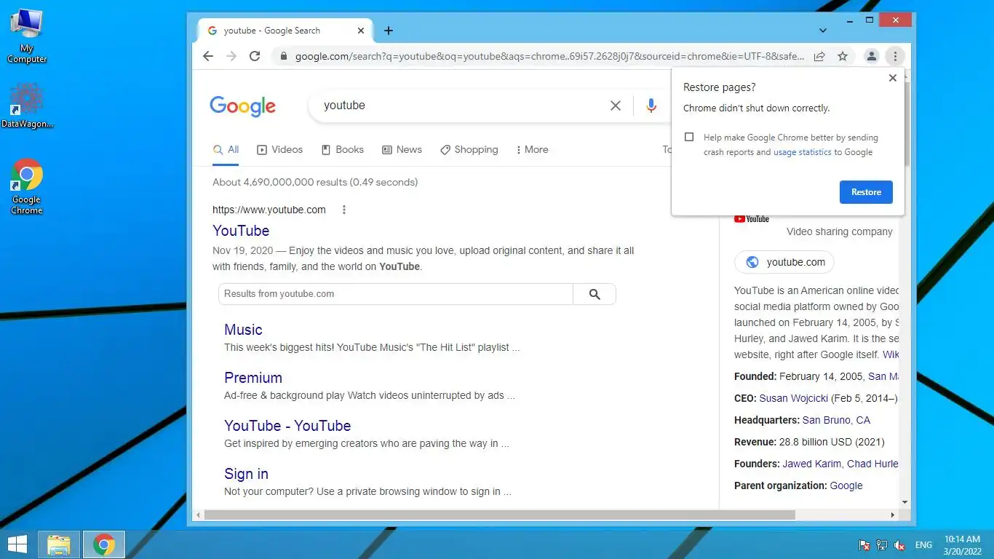Open the usage statistics link
Viewport: 994px width, 559px height.
coord(802,152)
